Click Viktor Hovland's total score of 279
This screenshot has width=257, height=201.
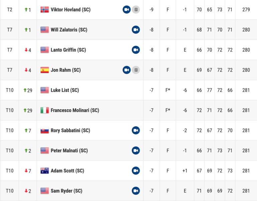246,10
